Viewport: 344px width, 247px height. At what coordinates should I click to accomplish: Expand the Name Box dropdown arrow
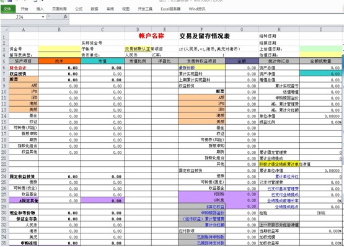coord(43,17)
